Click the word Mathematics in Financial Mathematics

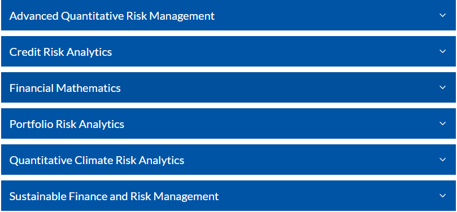(88, 88)
